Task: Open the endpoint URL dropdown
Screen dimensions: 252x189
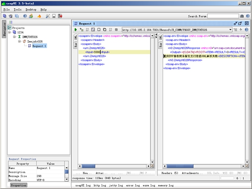Action: [230, 30]
